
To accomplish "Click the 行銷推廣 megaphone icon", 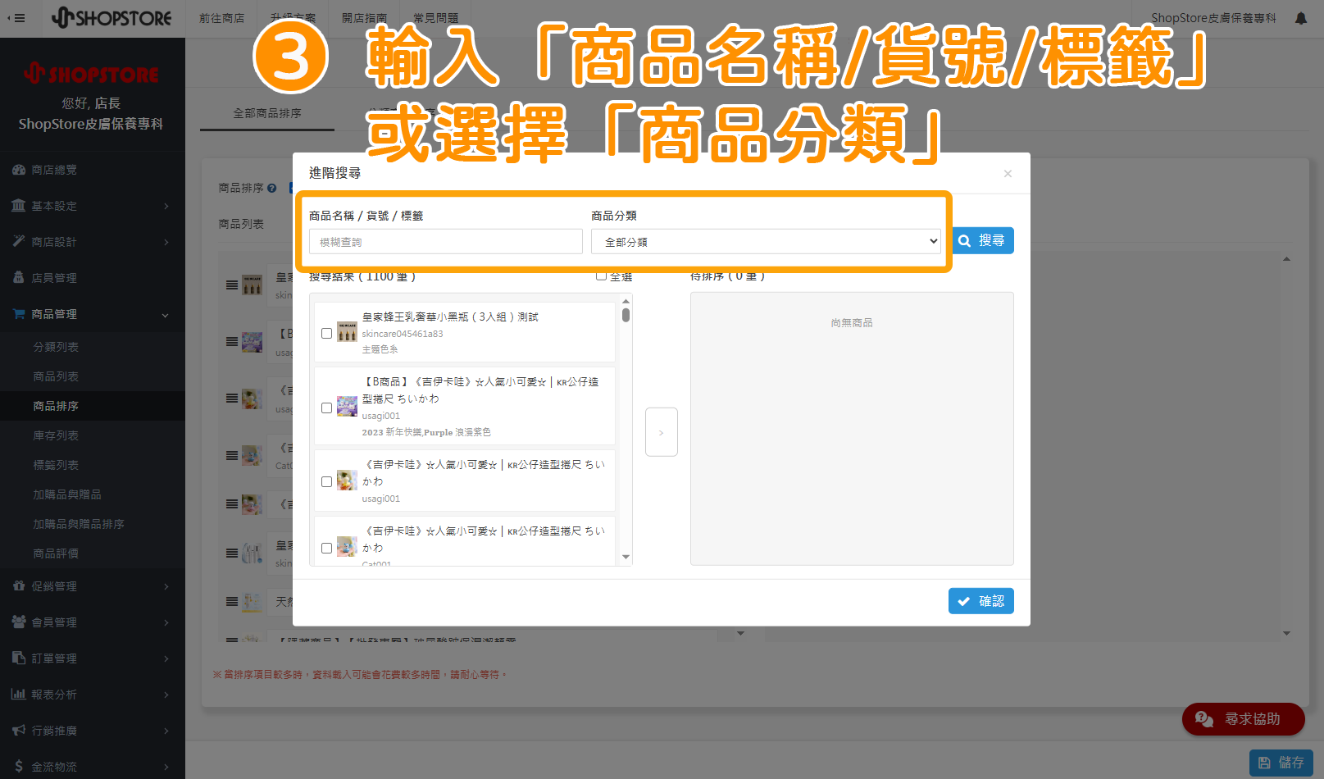I will (x=18, y=731).
